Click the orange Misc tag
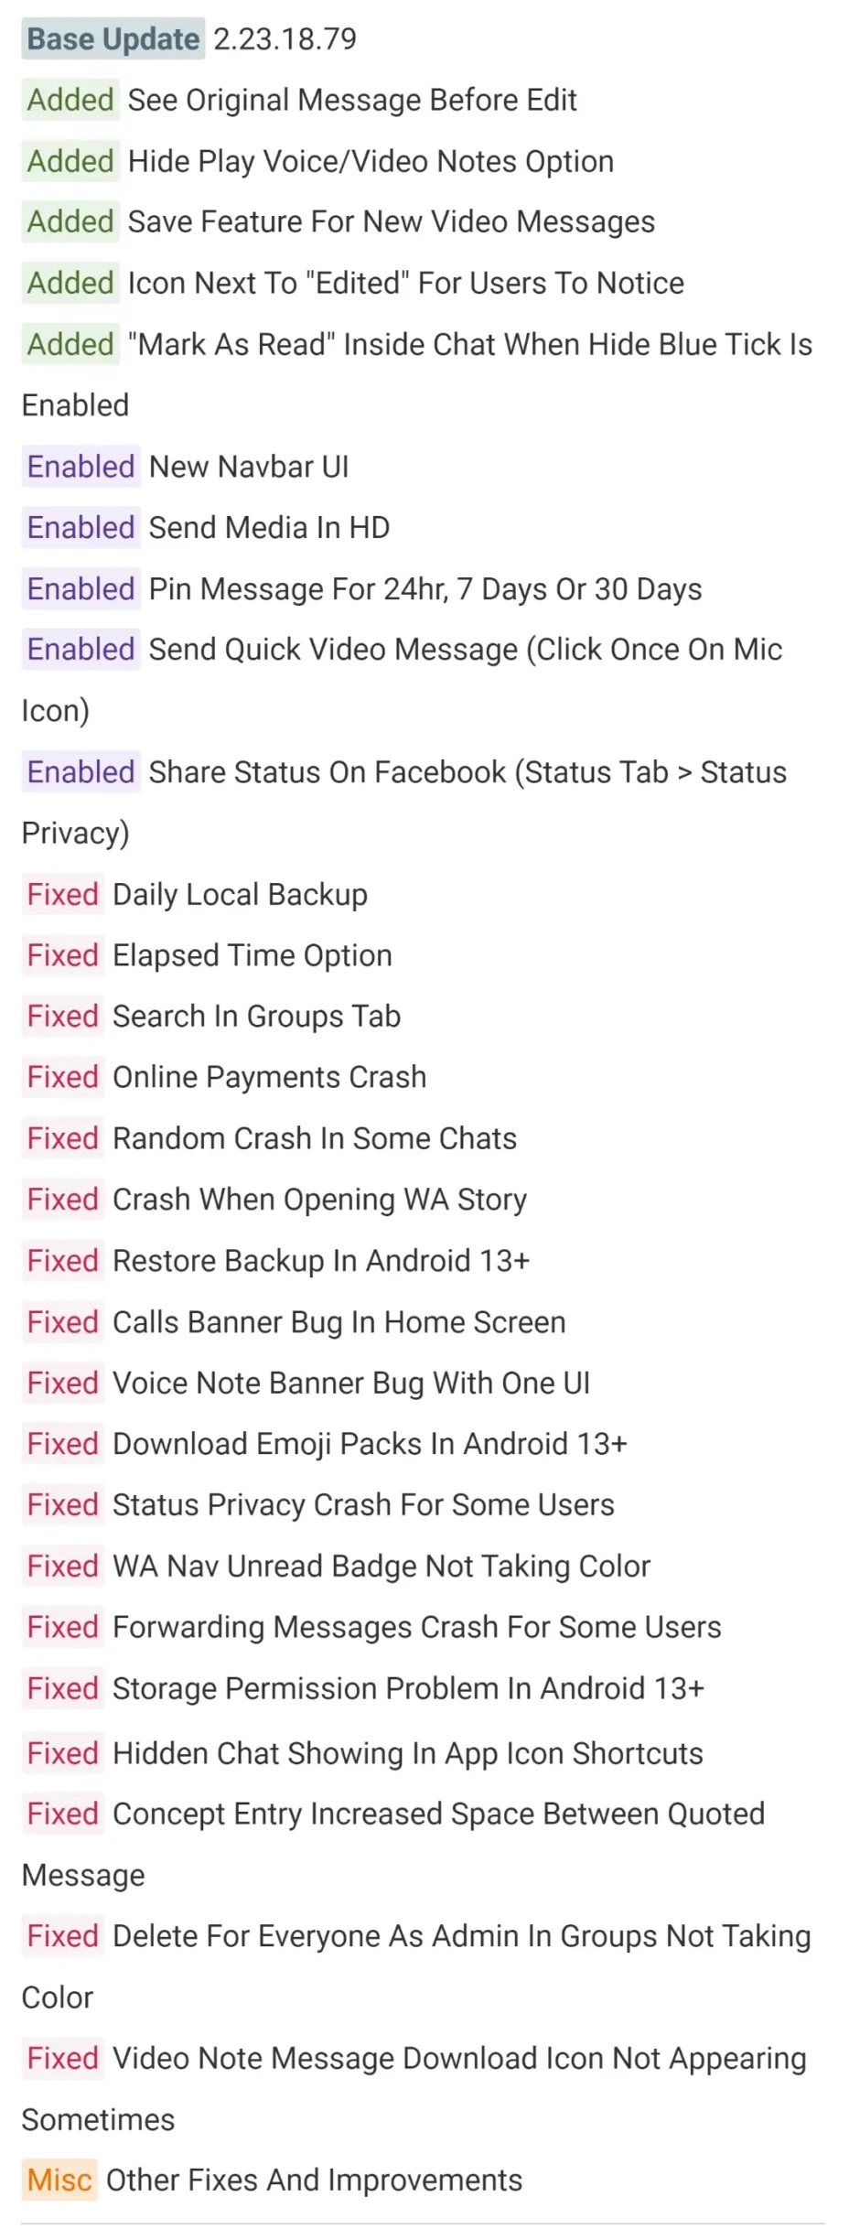 coord(59,2180)
